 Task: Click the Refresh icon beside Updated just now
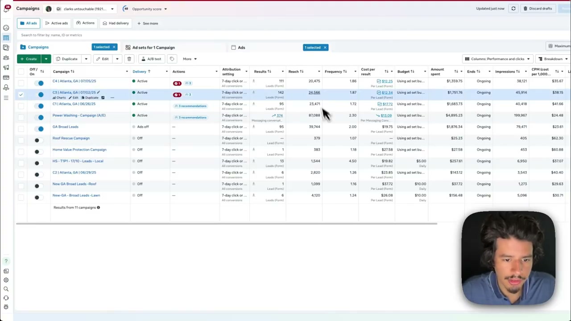pyautogui.click(x=513, y=8)
